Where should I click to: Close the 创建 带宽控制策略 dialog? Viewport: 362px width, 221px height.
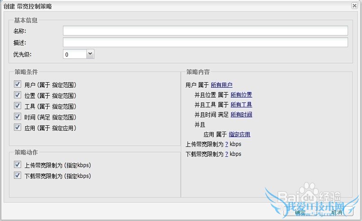[354, 5]
